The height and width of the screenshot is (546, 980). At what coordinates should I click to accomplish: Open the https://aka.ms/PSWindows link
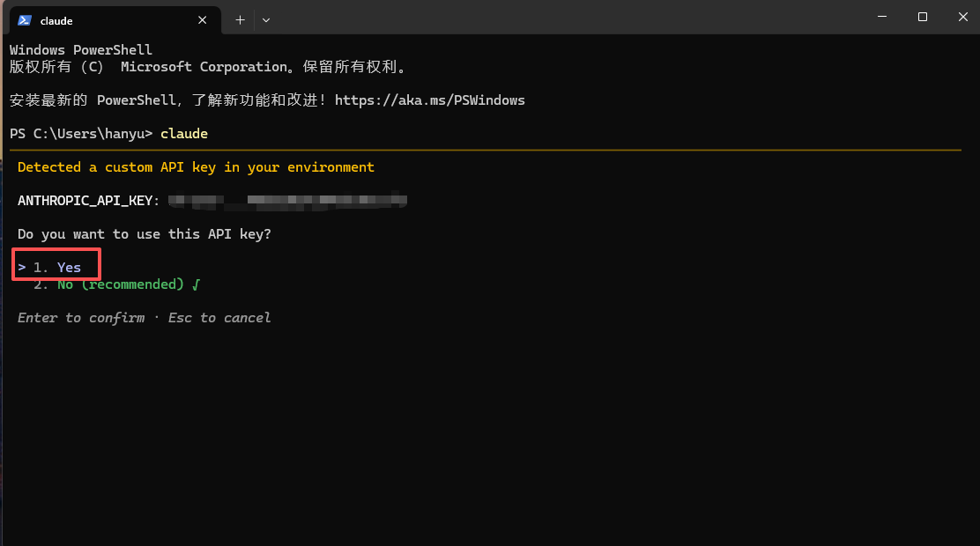[429, 100]
